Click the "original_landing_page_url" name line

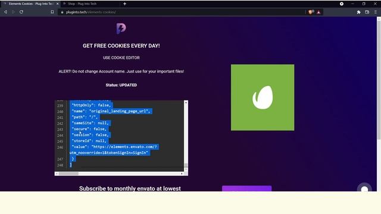pos(111,111)
